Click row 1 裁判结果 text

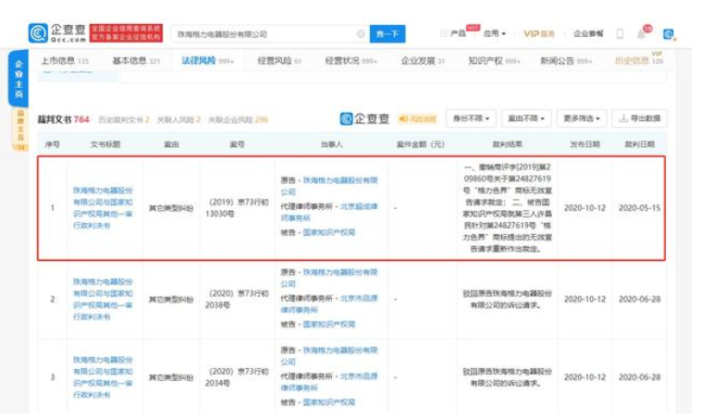(507, 208)
